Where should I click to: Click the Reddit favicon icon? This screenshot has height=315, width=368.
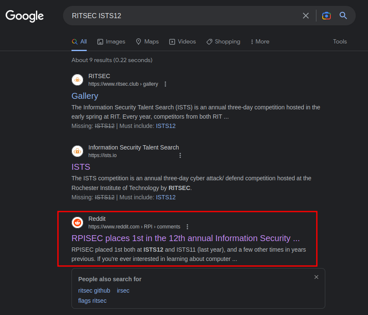(x=77, y=223)
